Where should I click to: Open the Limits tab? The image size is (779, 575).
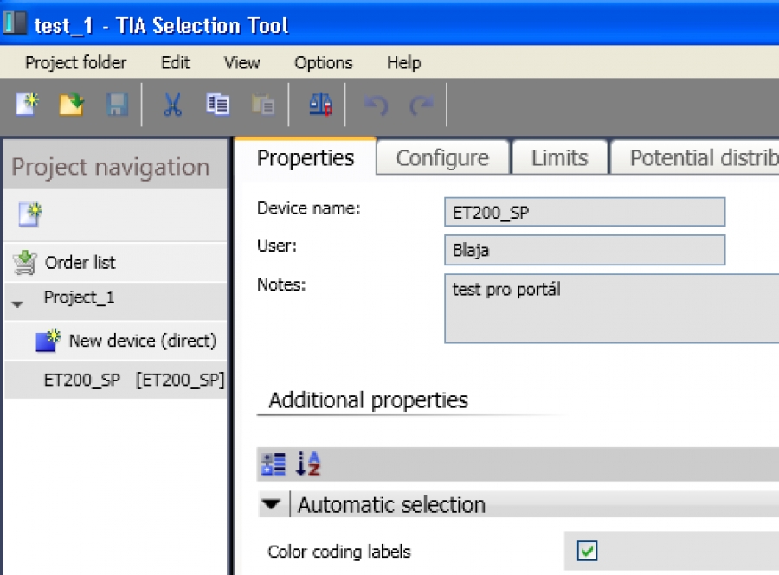[x=560, y=157]
